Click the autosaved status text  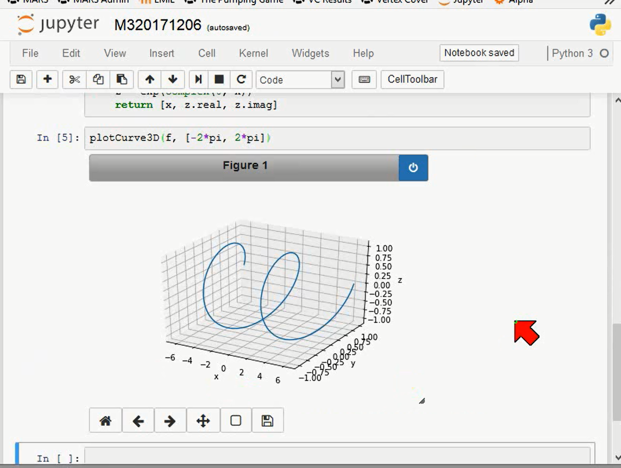pos(228,28)
